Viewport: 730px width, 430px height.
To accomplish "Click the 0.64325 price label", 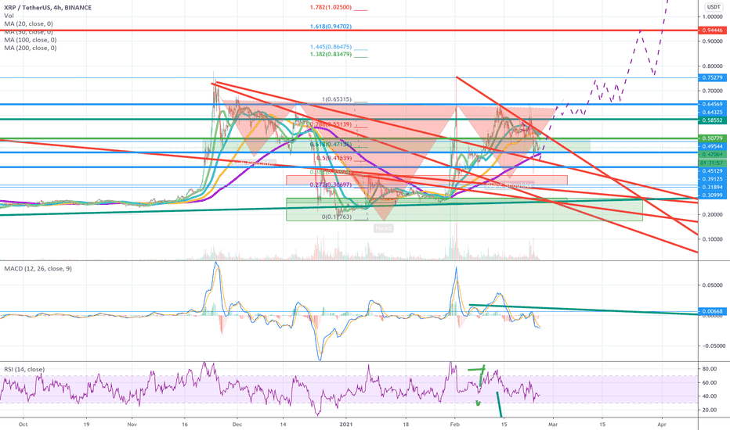I will (712, 112).
